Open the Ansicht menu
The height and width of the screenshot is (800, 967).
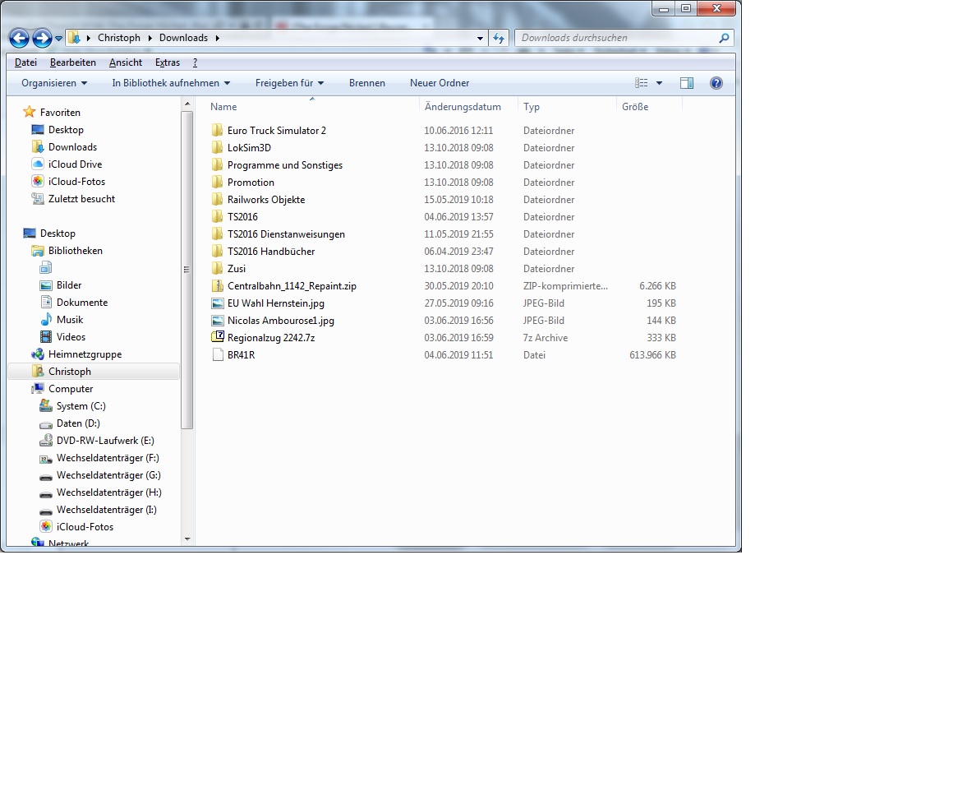coord(126,62)
